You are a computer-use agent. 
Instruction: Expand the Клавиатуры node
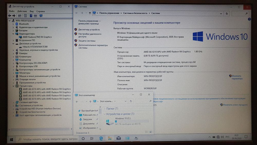click(13, 56)
